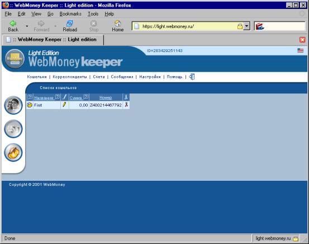Open the Сообщения link
309x244 pixels.
[x=122, y=77]
